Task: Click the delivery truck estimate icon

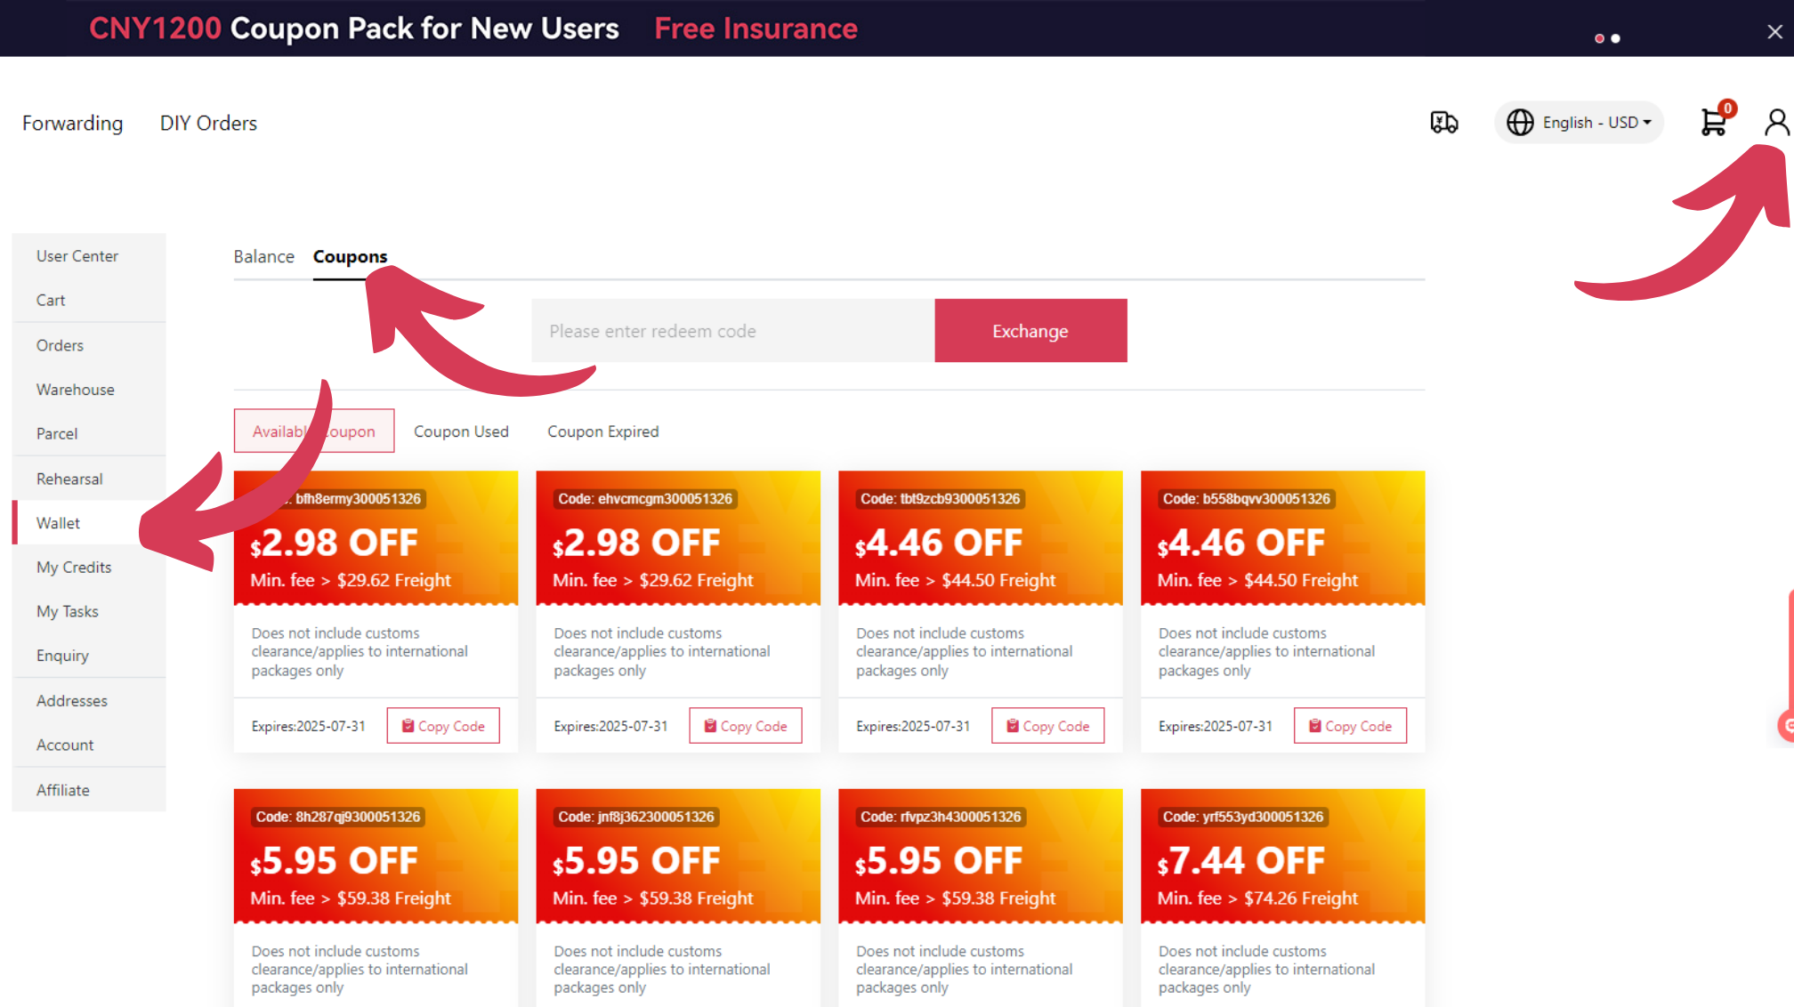Action: point(1444,122)
